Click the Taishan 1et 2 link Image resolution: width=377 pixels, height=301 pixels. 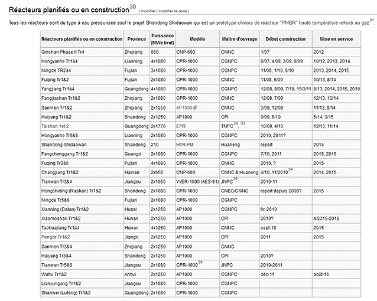click(x=57, y=126)
